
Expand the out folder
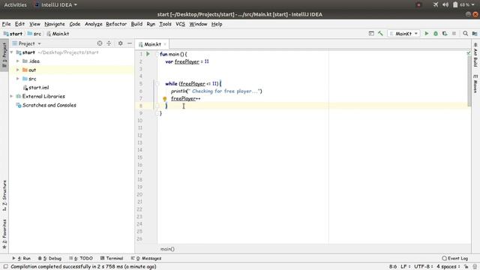(x=18, y=70)
